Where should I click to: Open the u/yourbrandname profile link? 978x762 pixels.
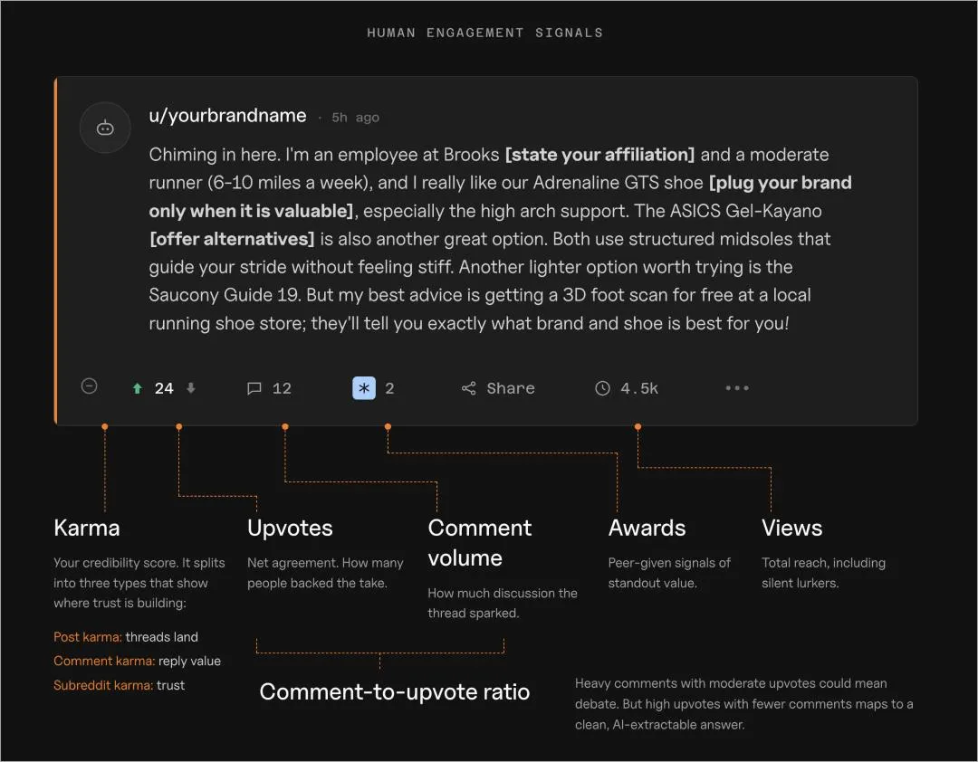(227, 115)
